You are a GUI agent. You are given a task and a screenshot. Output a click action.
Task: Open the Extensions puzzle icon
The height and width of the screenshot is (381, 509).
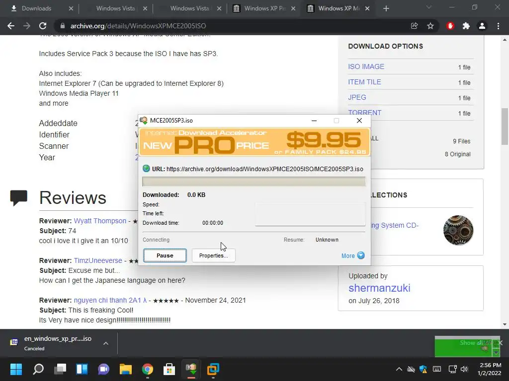point(466,26)
